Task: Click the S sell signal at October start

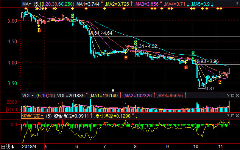Action: click(193, 54)
